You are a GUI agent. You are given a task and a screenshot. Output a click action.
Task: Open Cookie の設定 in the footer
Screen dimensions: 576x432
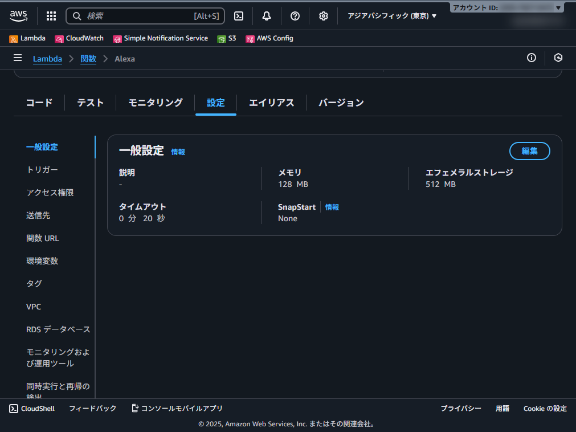[x=544, y=408]
